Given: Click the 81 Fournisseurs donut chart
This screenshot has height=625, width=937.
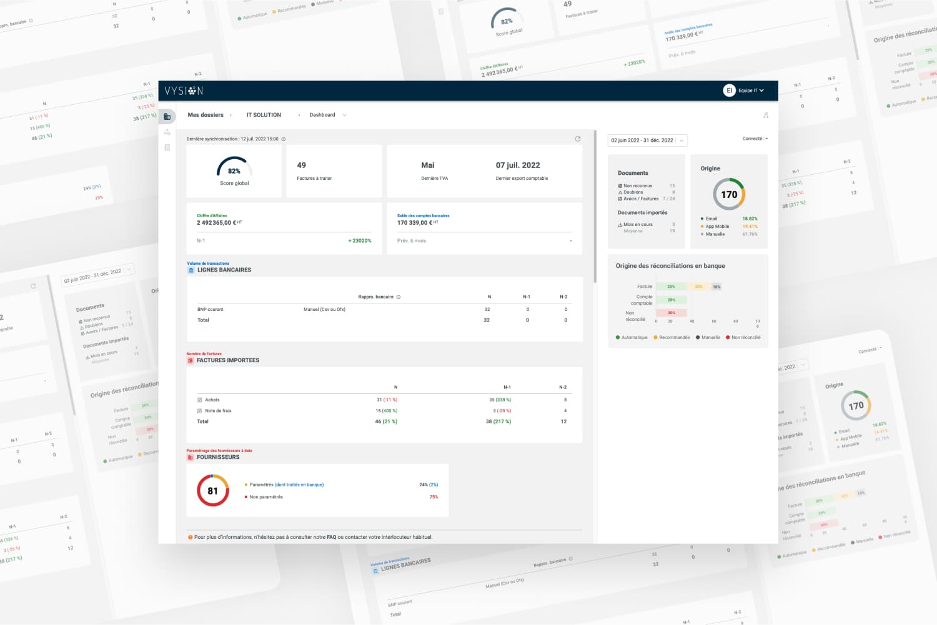Looking at the screenshot, I should point(213,491).
